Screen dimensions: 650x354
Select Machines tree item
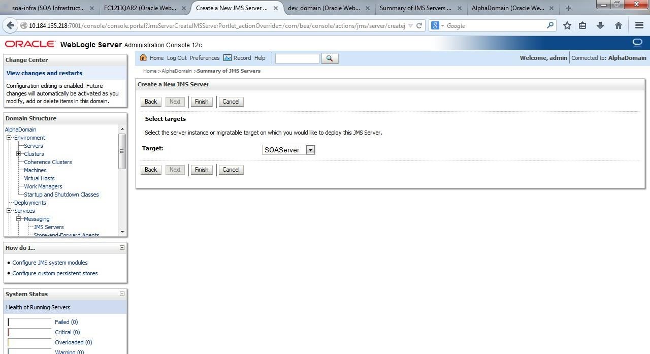tap(35, 170)
